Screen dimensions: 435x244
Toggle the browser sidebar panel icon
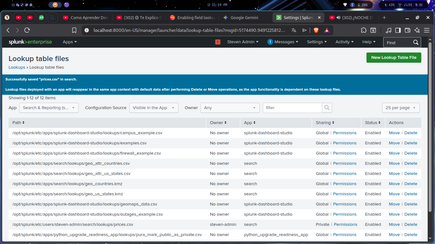(x=398, y=30)
